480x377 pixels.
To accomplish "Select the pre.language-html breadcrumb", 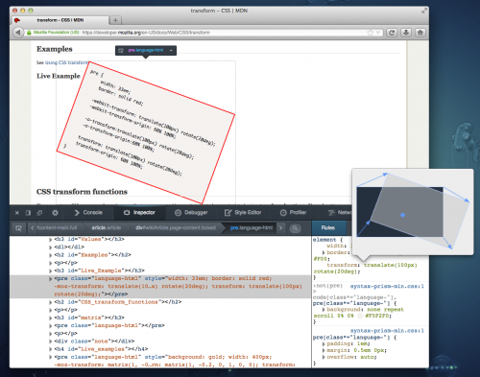I will pos(252,228).
